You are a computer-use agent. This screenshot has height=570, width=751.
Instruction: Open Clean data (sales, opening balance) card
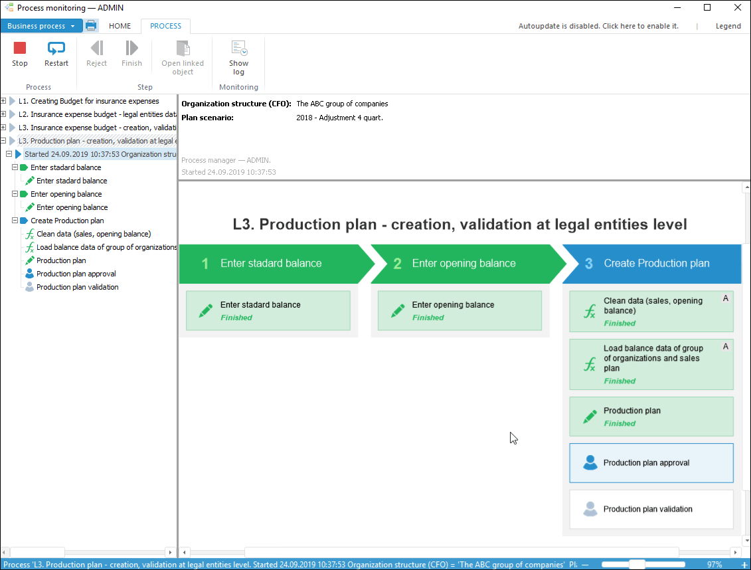(x=651, y=312)
